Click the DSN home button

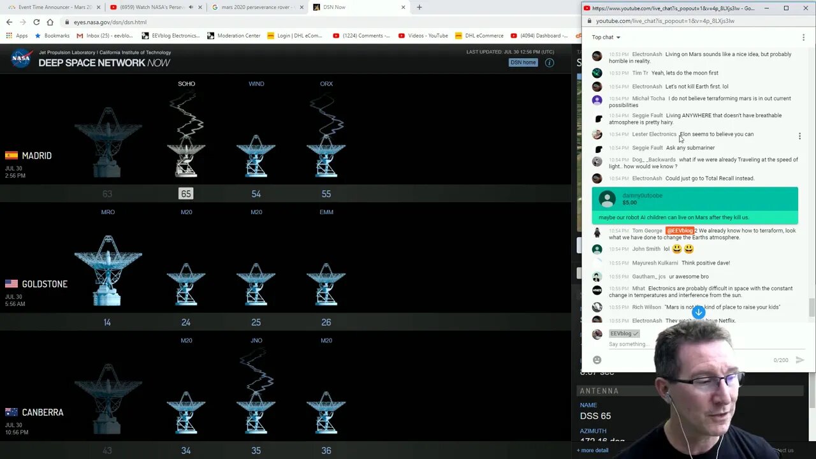(x=523, y=62)
